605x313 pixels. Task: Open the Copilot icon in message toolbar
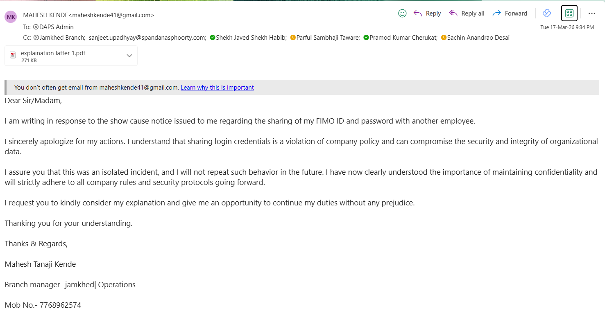pos(547,13)
